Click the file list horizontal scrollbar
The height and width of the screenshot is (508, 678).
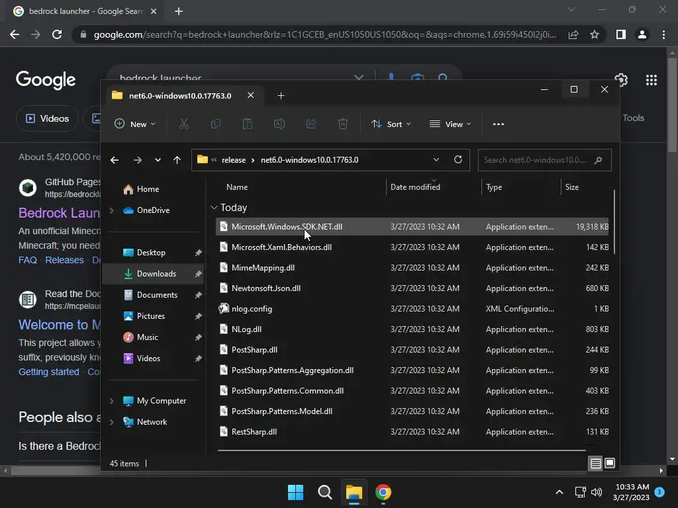pyautogui.click(x=402, y=450)
